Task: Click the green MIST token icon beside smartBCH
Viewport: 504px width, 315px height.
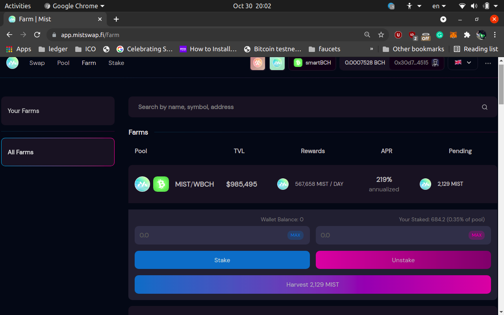Action: coord(277,63)
